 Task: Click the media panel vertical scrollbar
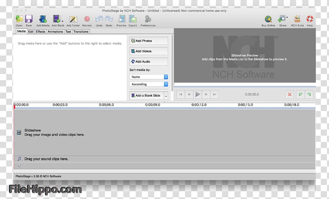[172, 62]
